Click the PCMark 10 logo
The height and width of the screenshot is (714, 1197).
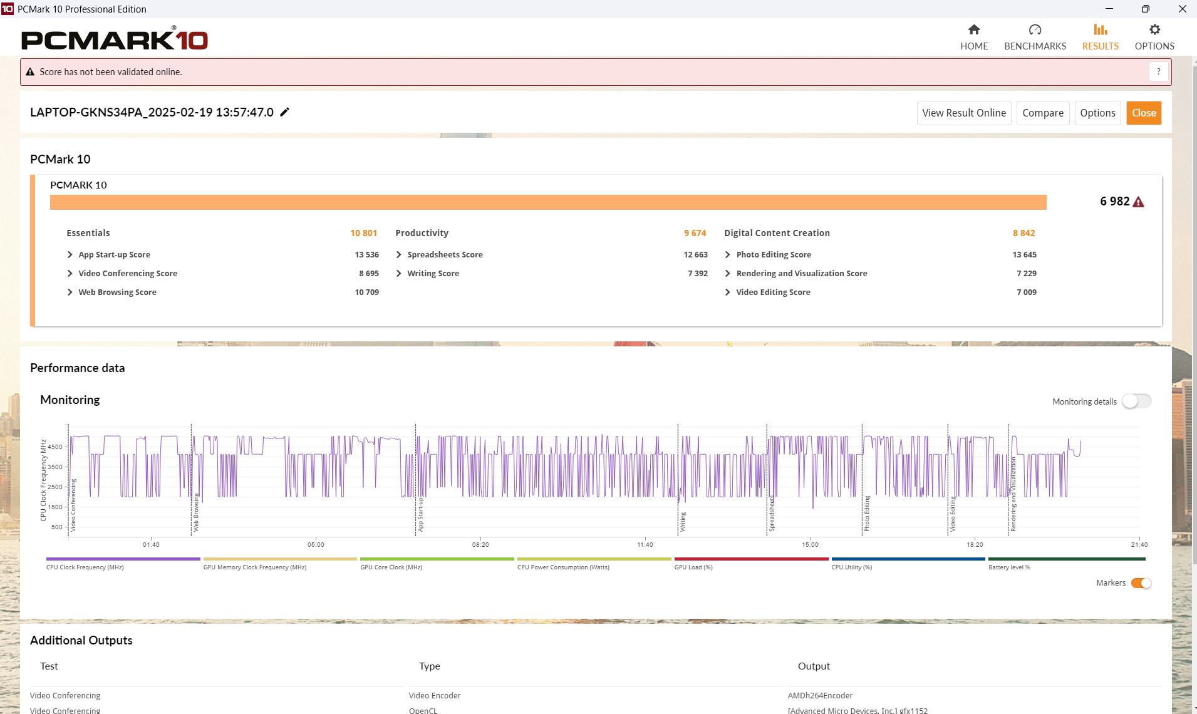[115, 39]
